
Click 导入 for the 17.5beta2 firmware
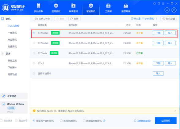tap(170, 43)
